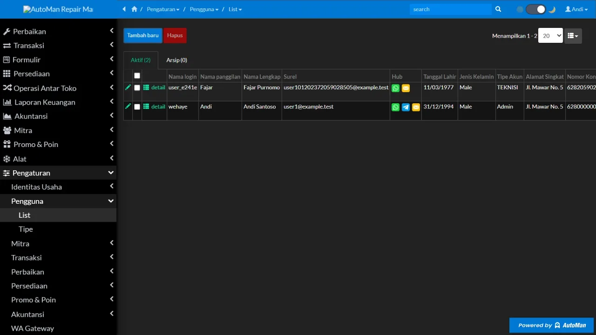The width and height of the screenshot is (596, 335).
Task: Tick the checkbox for wehaye row
Action: click(x=137, y=107)
